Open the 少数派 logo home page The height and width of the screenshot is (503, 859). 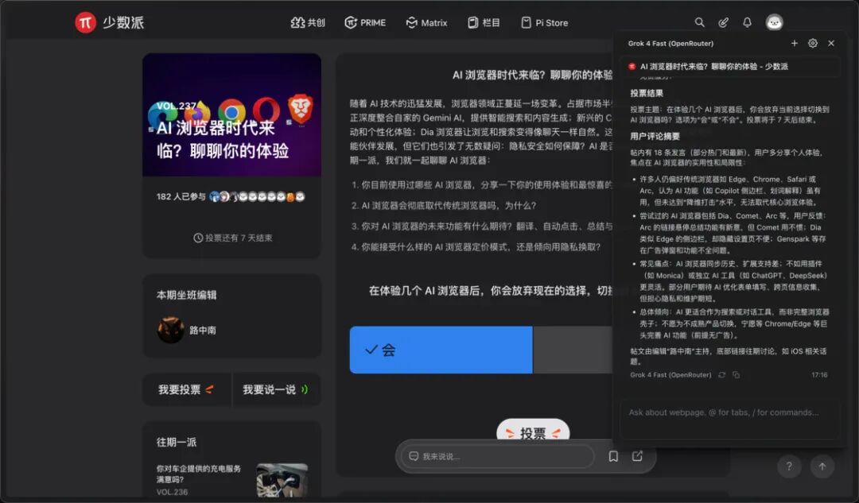pyautogui.click(x=110, y=22)
